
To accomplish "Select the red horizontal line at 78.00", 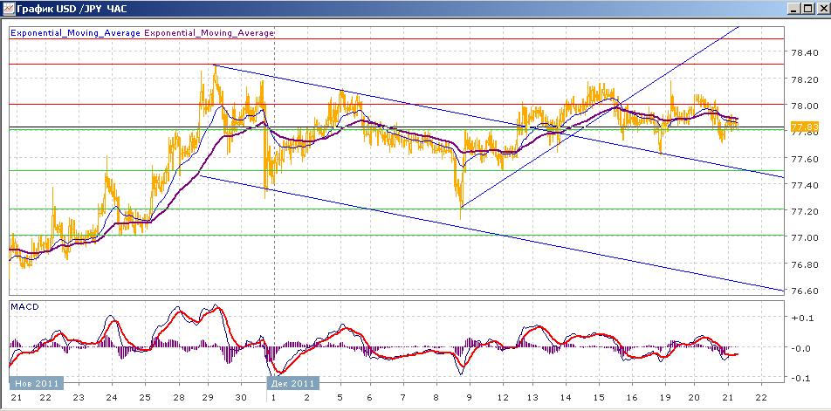I will (396, 105).
